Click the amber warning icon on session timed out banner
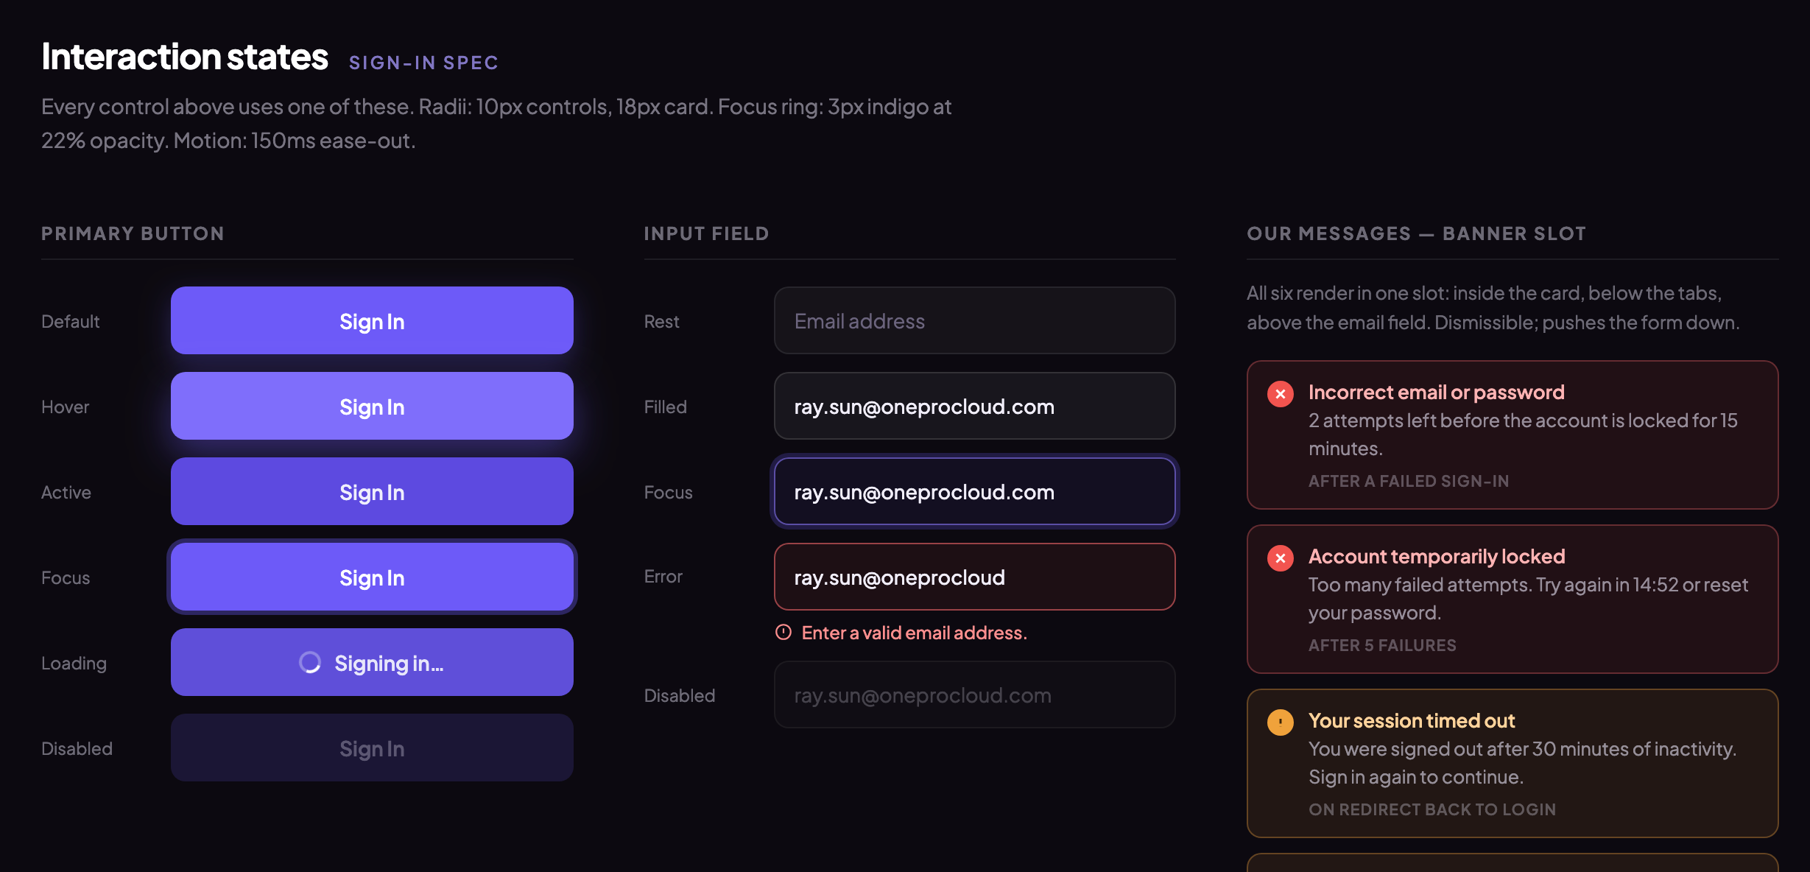 coord(1280,722)
